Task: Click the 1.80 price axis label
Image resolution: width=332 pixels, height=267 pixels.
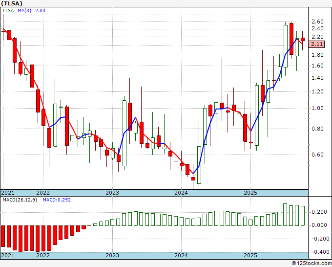Action: 317,55
